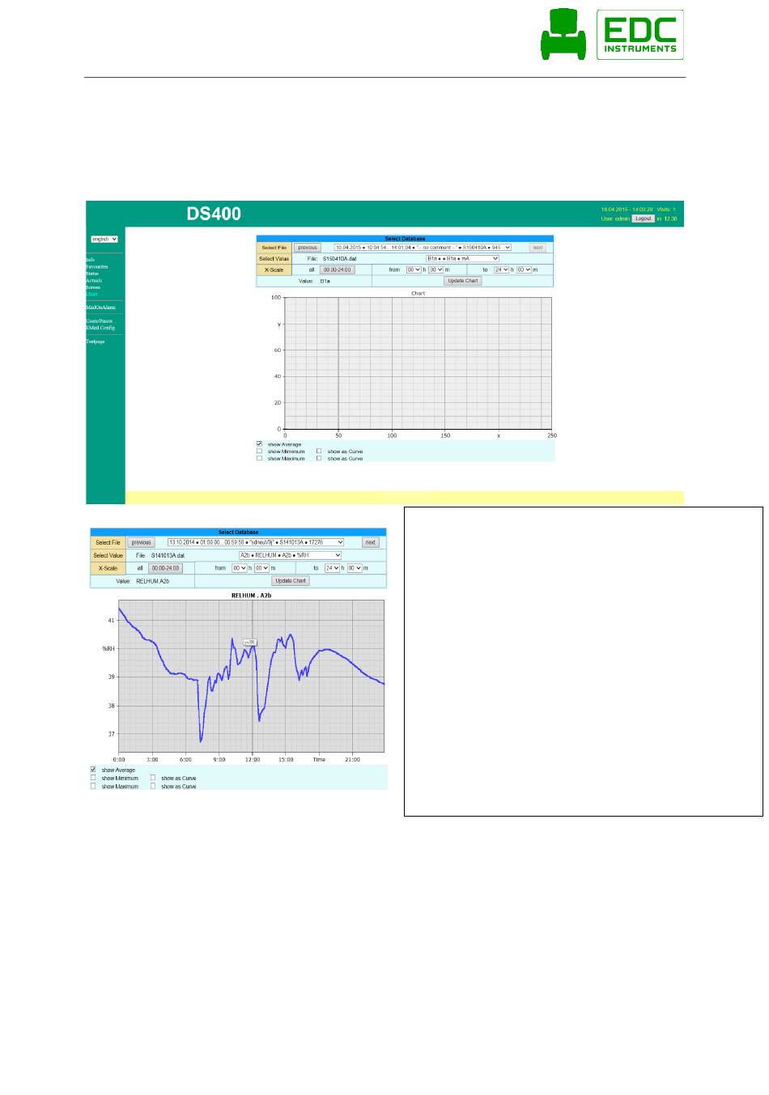769x1095 pixels.
Task: Click 00:00-24:00 in the RELHUM X-Scale row
Action: (165, 568)
